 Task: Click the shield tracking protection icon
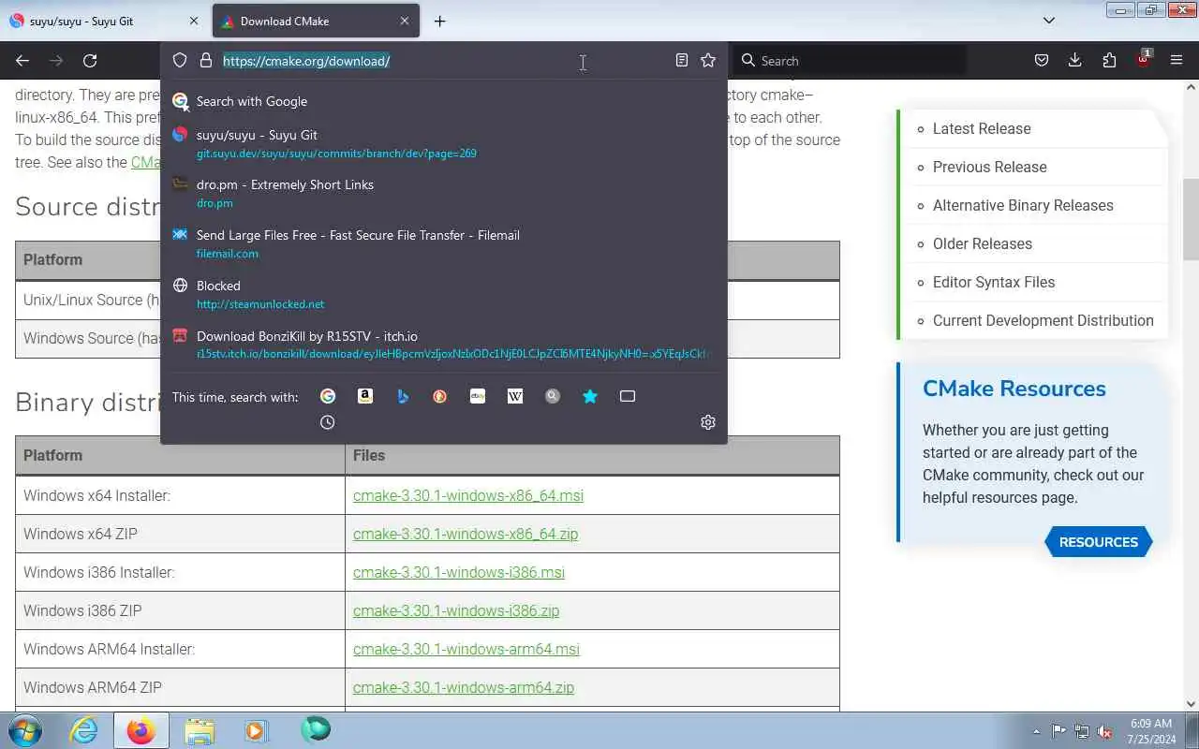coord(180,60)
